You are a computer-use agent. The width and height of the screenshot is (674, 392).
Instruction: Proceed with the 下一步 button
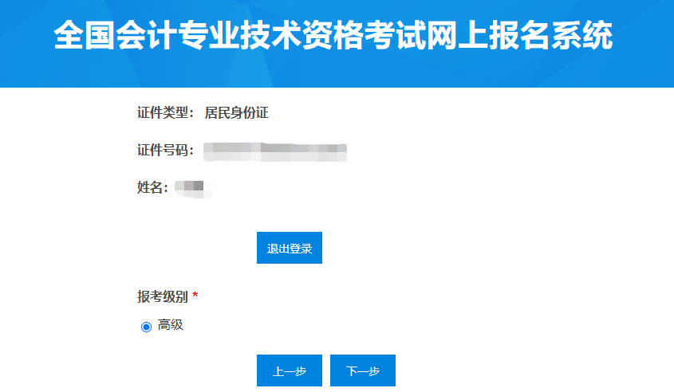point(362,371)
